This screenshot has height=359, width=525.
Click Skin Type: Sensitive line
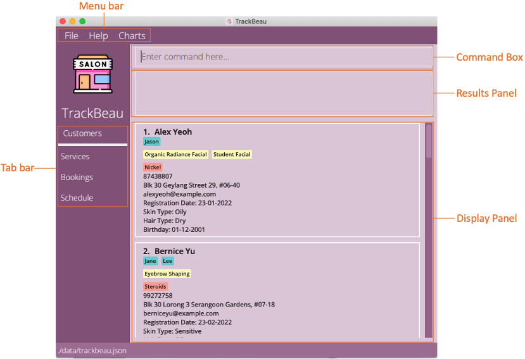click(x=172, y=331)
